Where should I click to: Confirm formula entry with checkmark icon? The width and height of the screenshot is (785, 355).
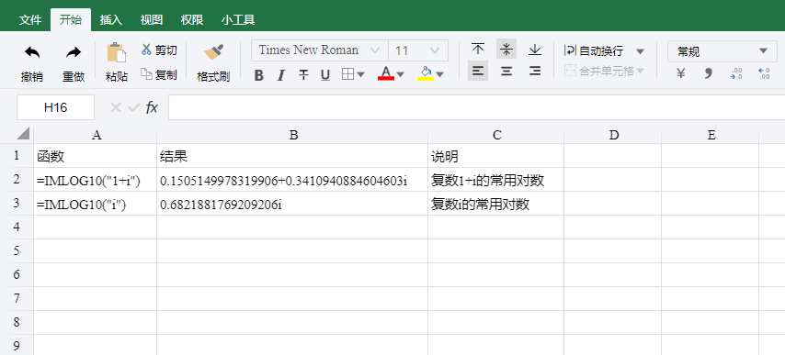(x=133, y=107)
